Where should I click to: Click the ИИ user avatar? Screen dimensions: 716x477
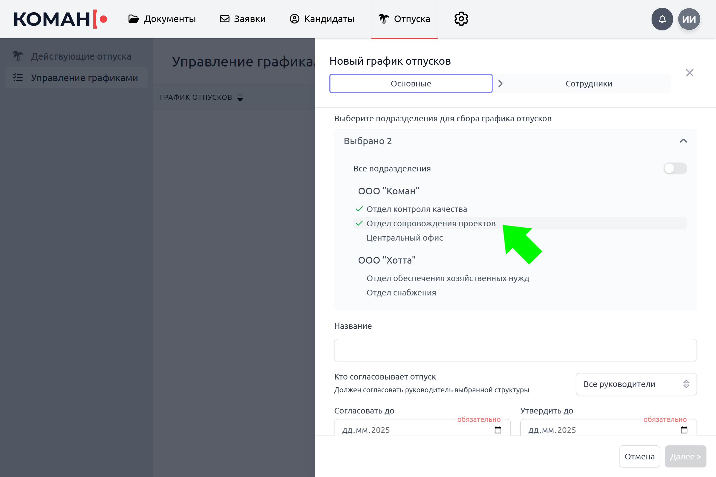(x=689, y=19)
